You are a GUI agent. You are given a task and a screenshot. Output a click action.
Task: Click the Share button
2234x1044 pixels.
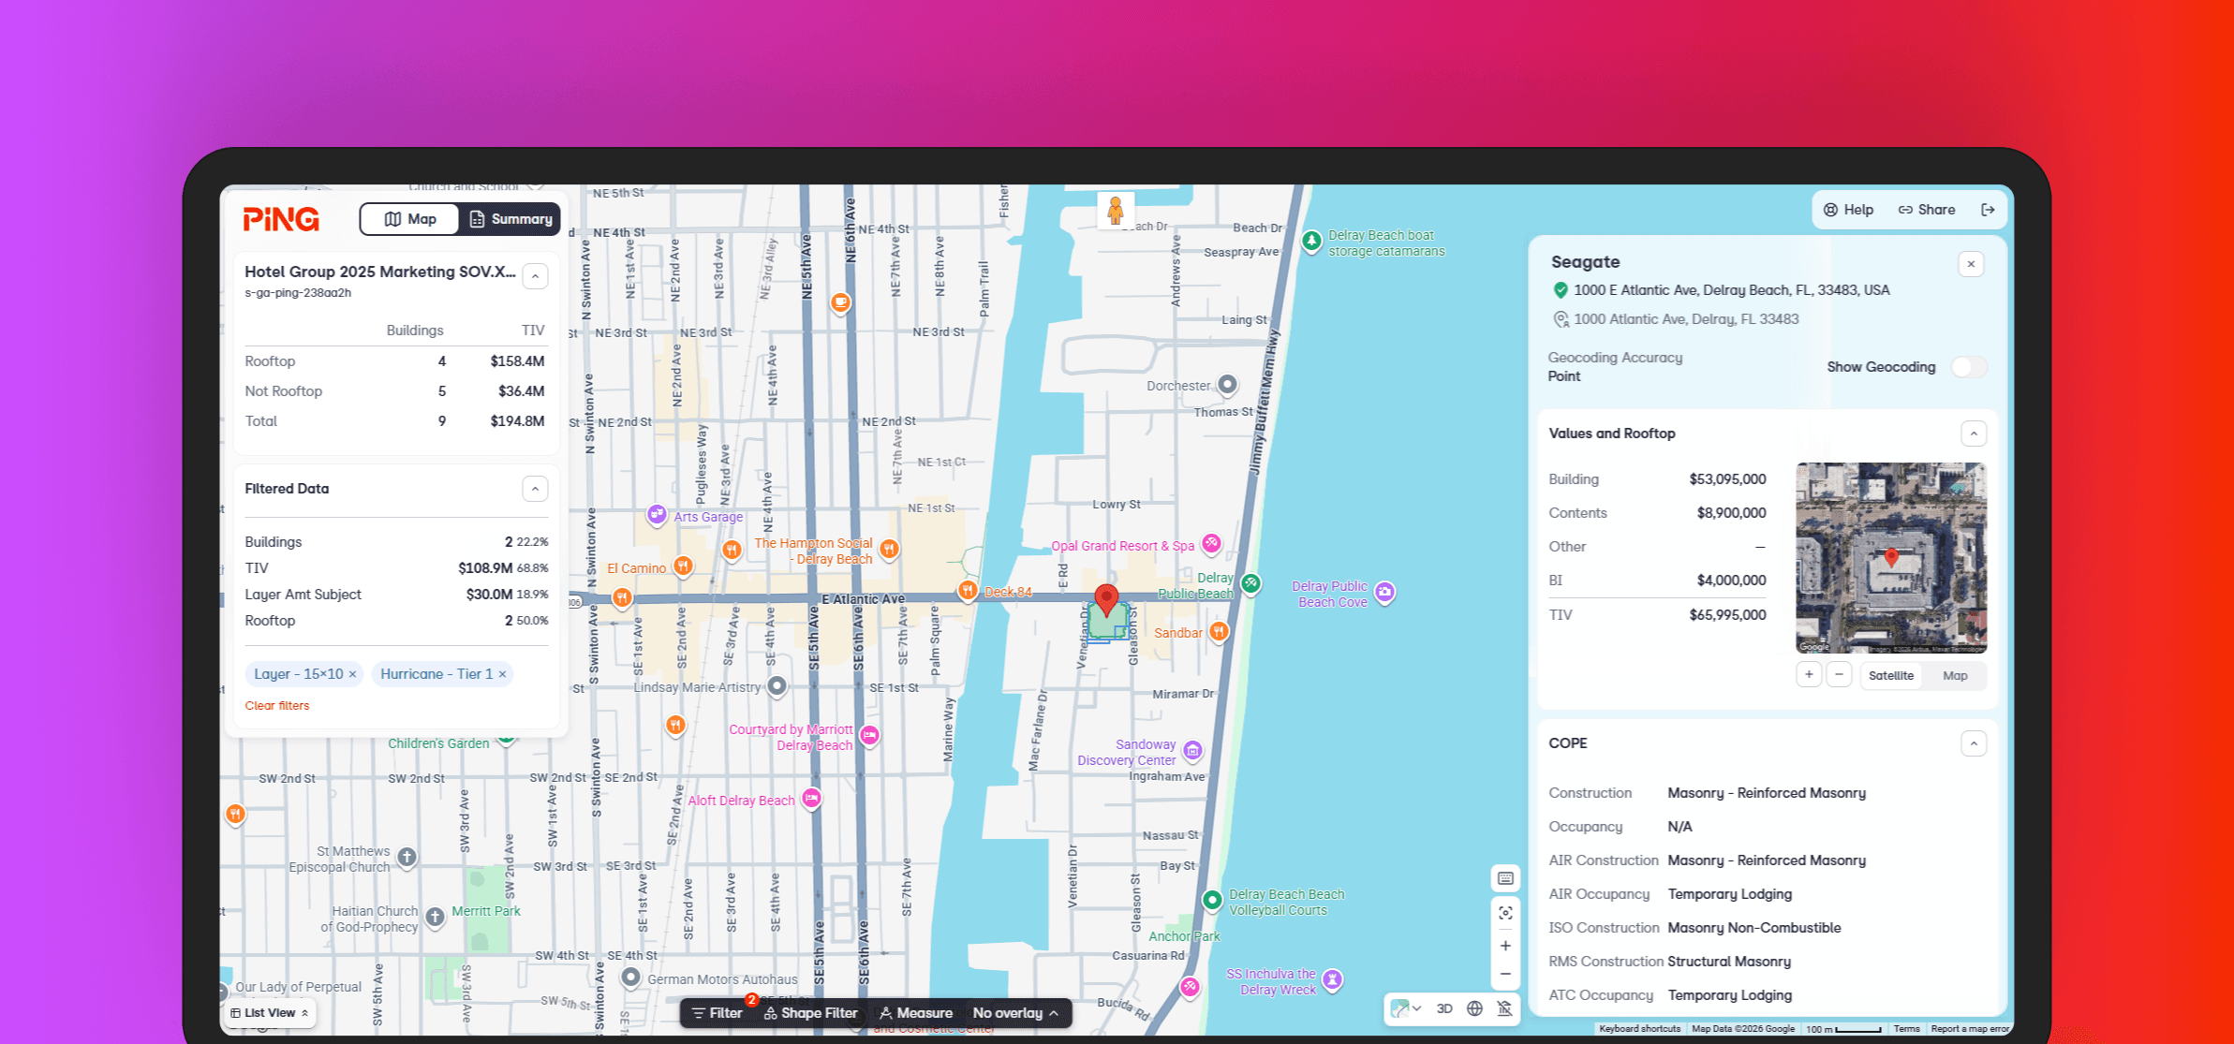[x=1927, y=210]
